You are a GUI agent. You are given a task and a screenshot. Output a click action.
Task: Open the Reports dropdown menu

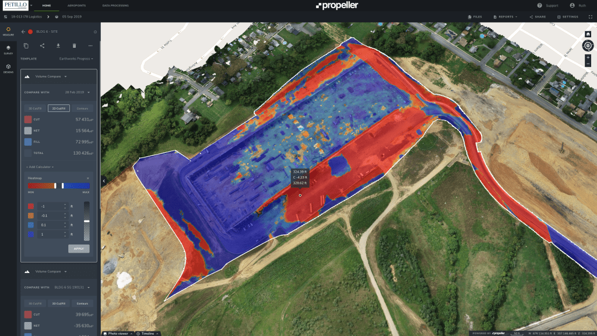tap(505, 17)
